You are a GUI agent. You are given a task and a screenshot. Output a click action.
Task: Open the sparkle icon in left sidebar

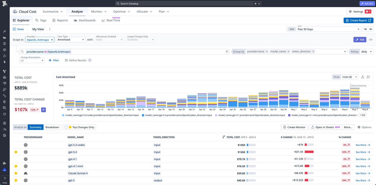[5, 31]
